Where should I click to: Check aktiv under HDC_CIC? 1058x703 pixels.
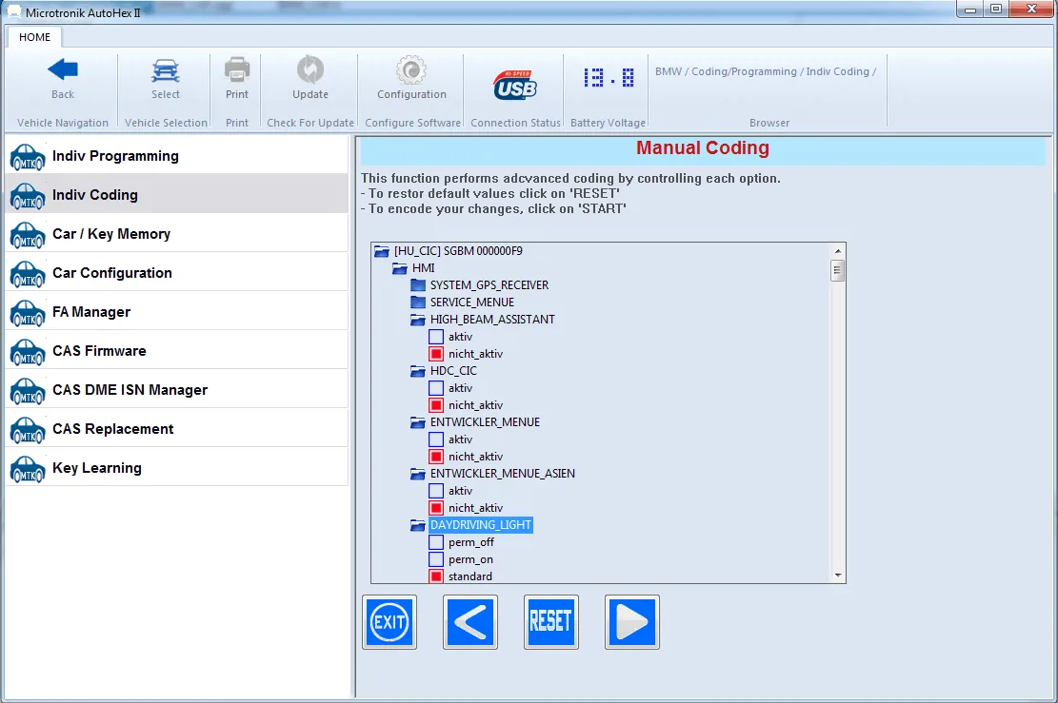tap(436, 388)
